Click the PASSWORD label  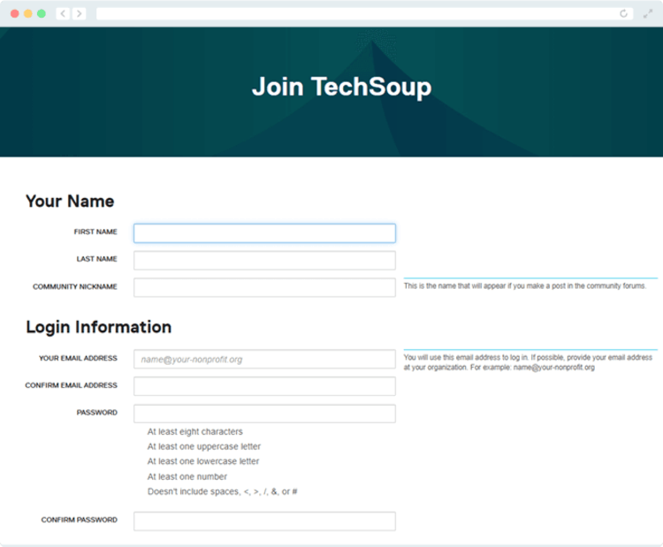click(97, 412)
